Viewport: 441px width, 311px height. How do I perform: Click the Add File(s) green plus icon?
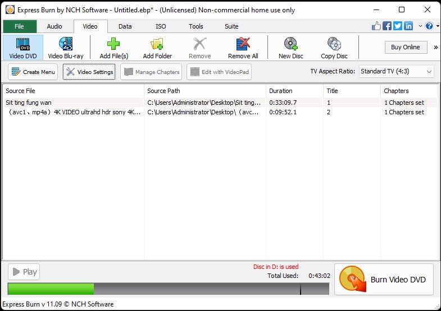[114, 47]
